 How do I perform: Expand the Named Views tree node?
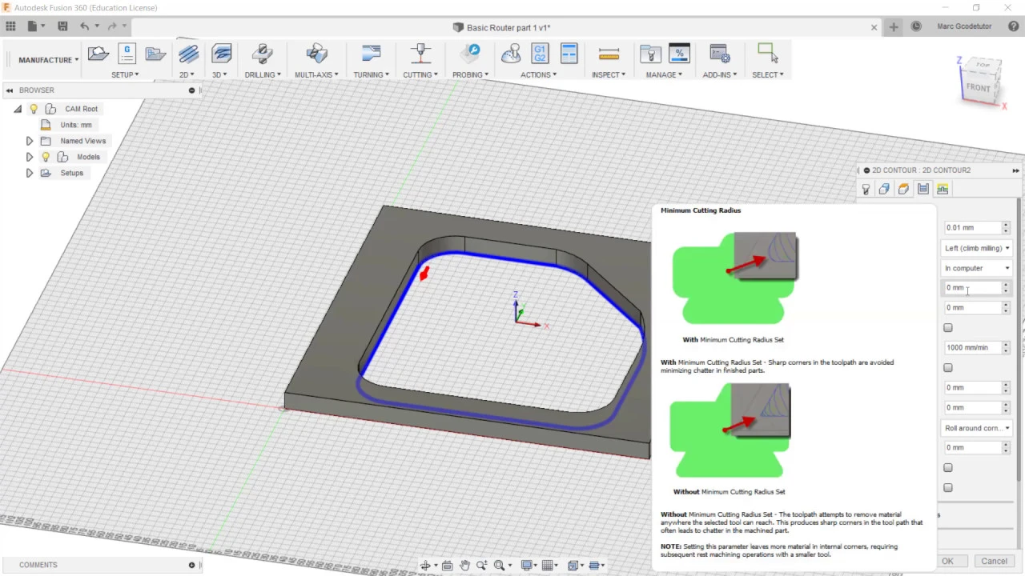click(x=30, y=141)
